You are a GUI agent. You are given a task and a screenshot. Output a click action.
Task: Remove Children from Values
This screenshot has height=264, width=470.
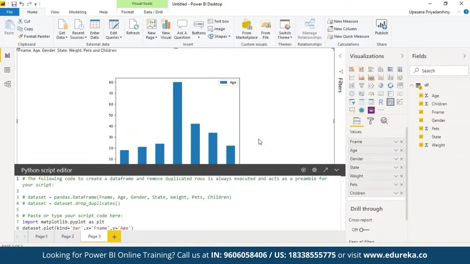click(401, 193)
